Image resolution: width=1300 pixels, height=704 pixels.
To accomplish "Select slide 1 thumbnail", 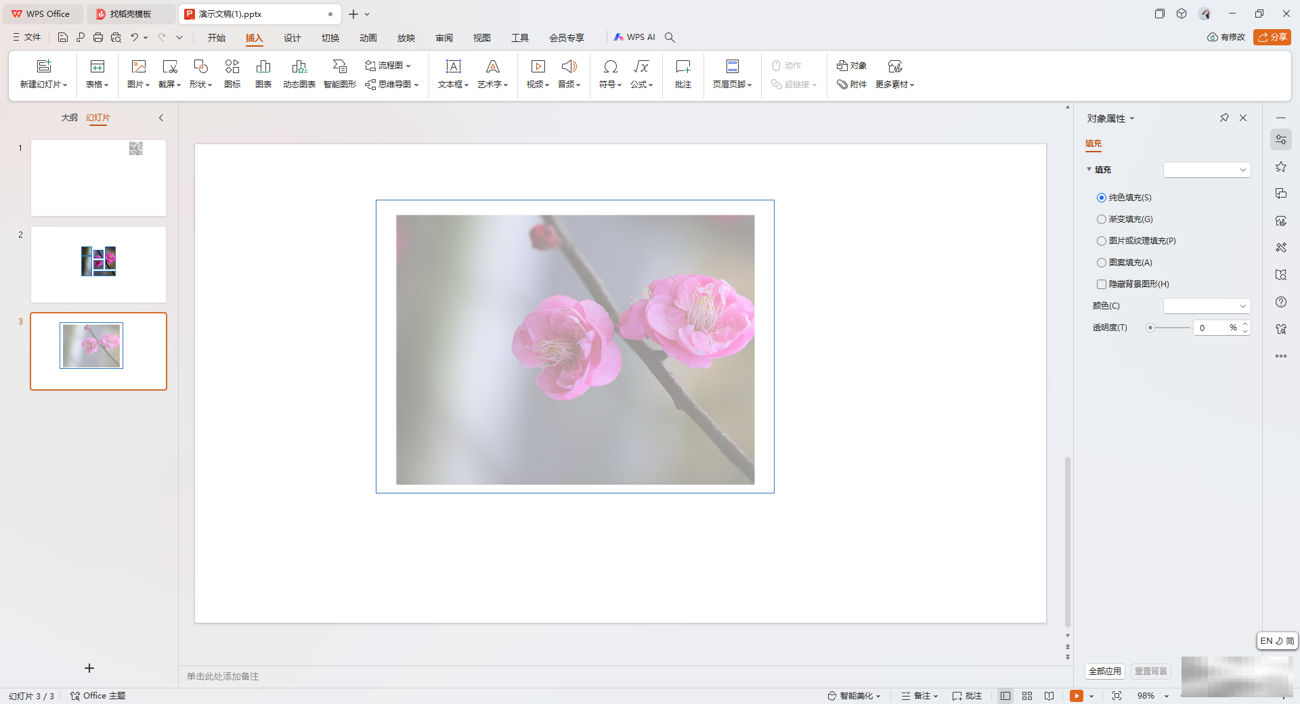I will coord(98,178).
